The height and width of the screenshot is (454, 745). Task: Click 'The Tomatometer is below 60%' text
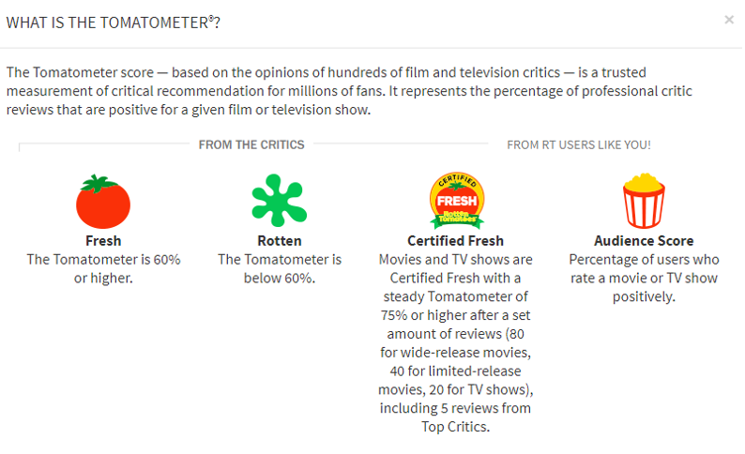[x=279, y=268]
